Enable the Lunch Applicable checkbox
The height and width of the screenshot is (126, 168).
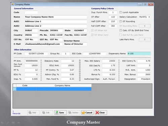[121, 12]
